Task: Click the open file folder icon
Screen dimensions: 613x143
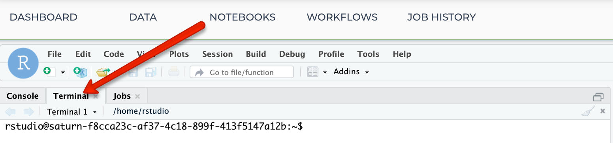Action: pyautogui.click(x=103, y=72)
